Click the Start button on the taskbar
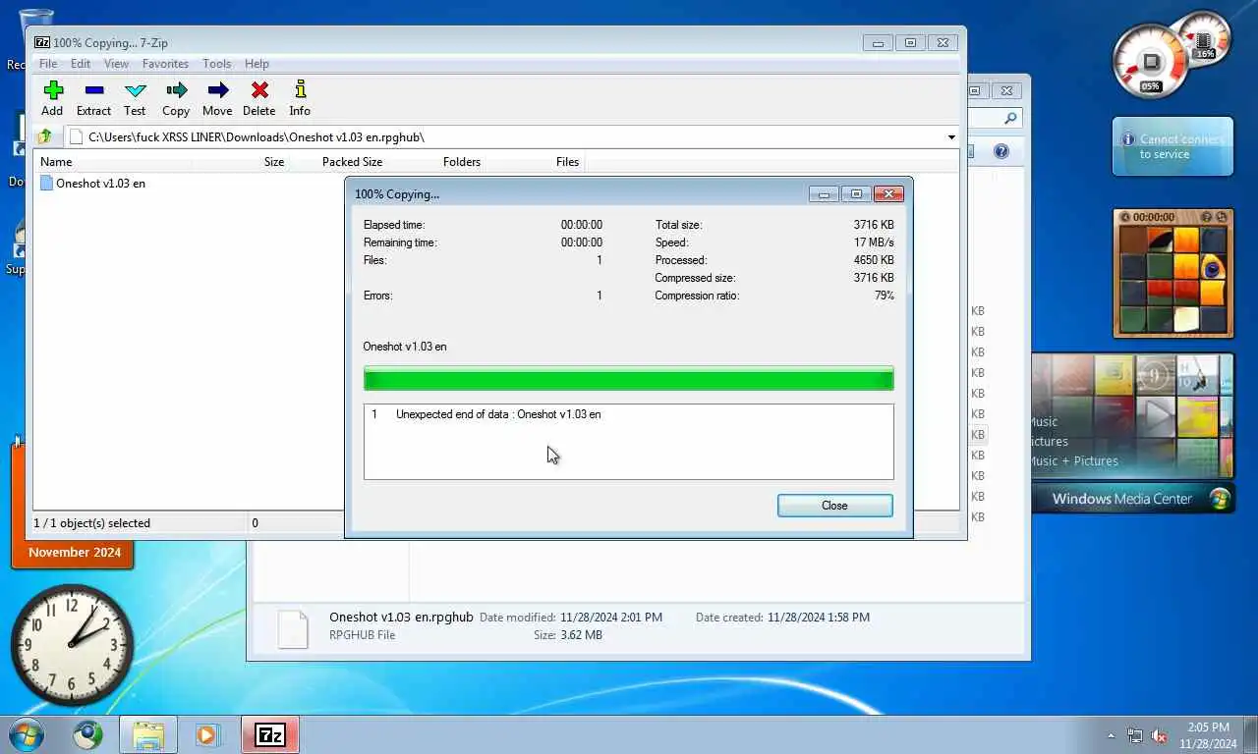Screen dimensions: 1258x754 point(26,734)
